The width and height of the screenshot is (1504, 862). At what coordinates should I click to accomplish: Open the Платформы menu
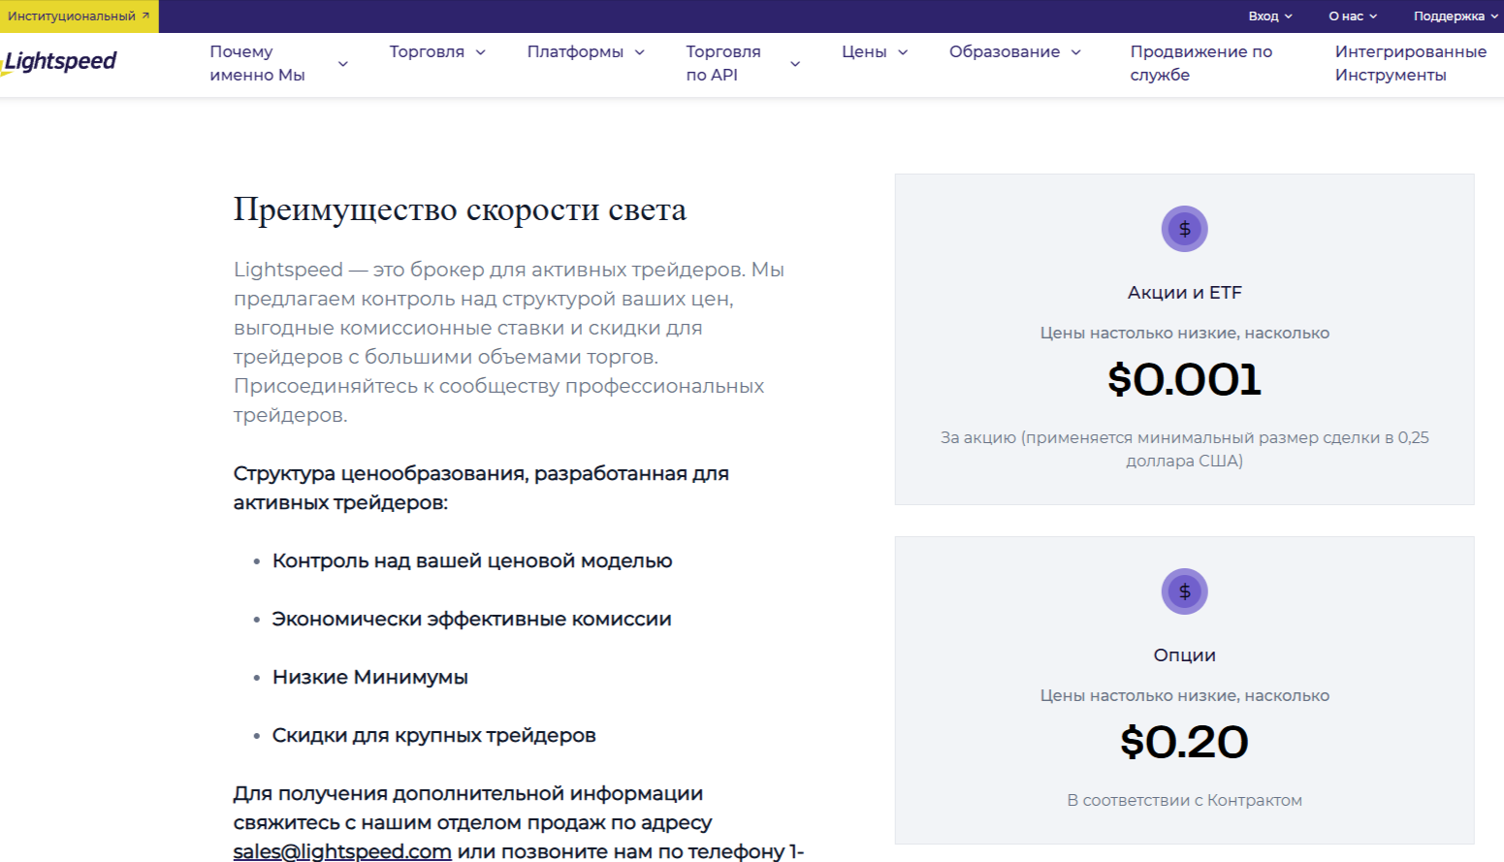(575, 51)
